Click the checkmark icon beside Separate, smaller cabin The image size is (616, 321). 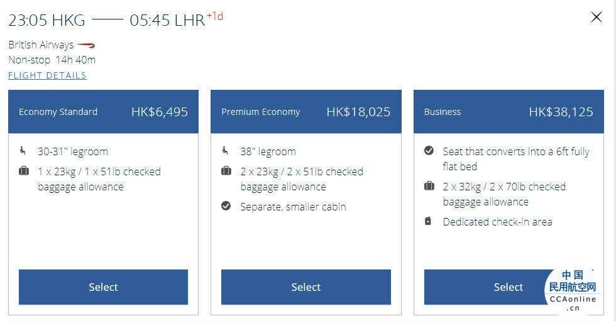pos(226,206)
